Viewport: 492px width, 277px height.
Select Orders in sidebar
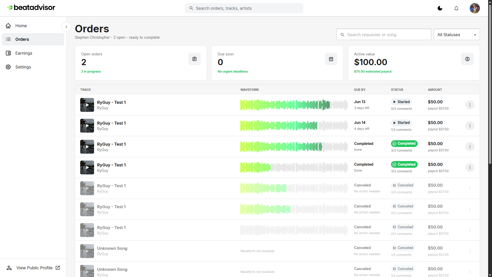click(x=33, y=39)
